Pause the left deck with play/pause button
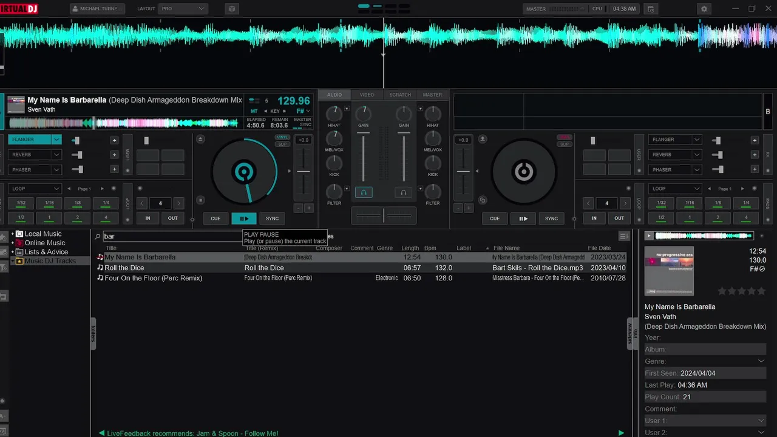This screenshot has height=437, width=777. point(244,218)
